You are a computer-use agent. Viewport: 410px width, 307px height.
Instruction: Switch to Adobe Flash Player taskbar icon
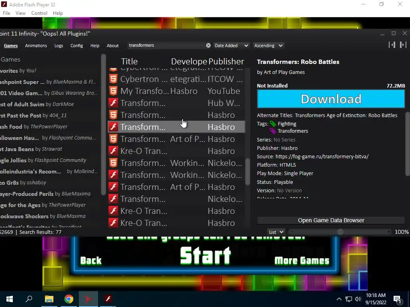[x=108, y=299]
